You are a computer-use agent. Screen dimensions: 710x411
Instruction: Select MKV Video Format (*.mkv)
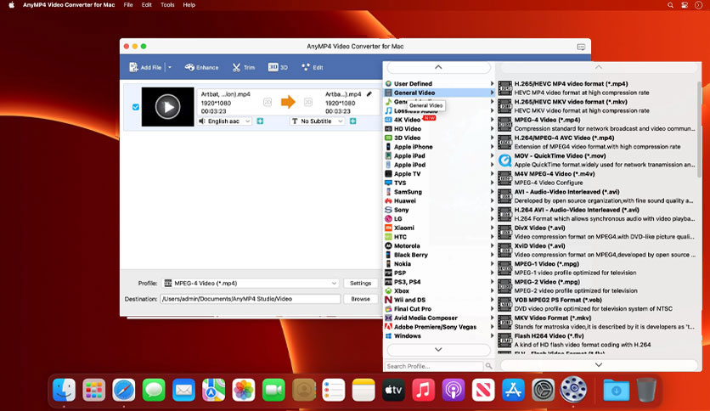tap(597, 323)
